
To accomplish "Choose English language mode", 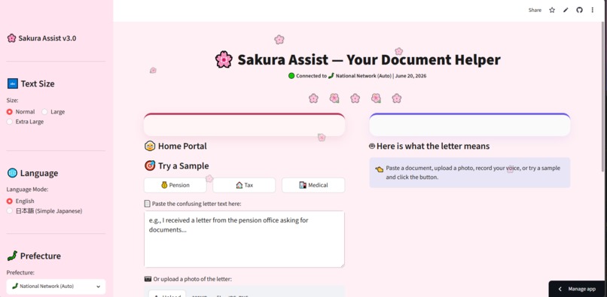I will (20, 201).
